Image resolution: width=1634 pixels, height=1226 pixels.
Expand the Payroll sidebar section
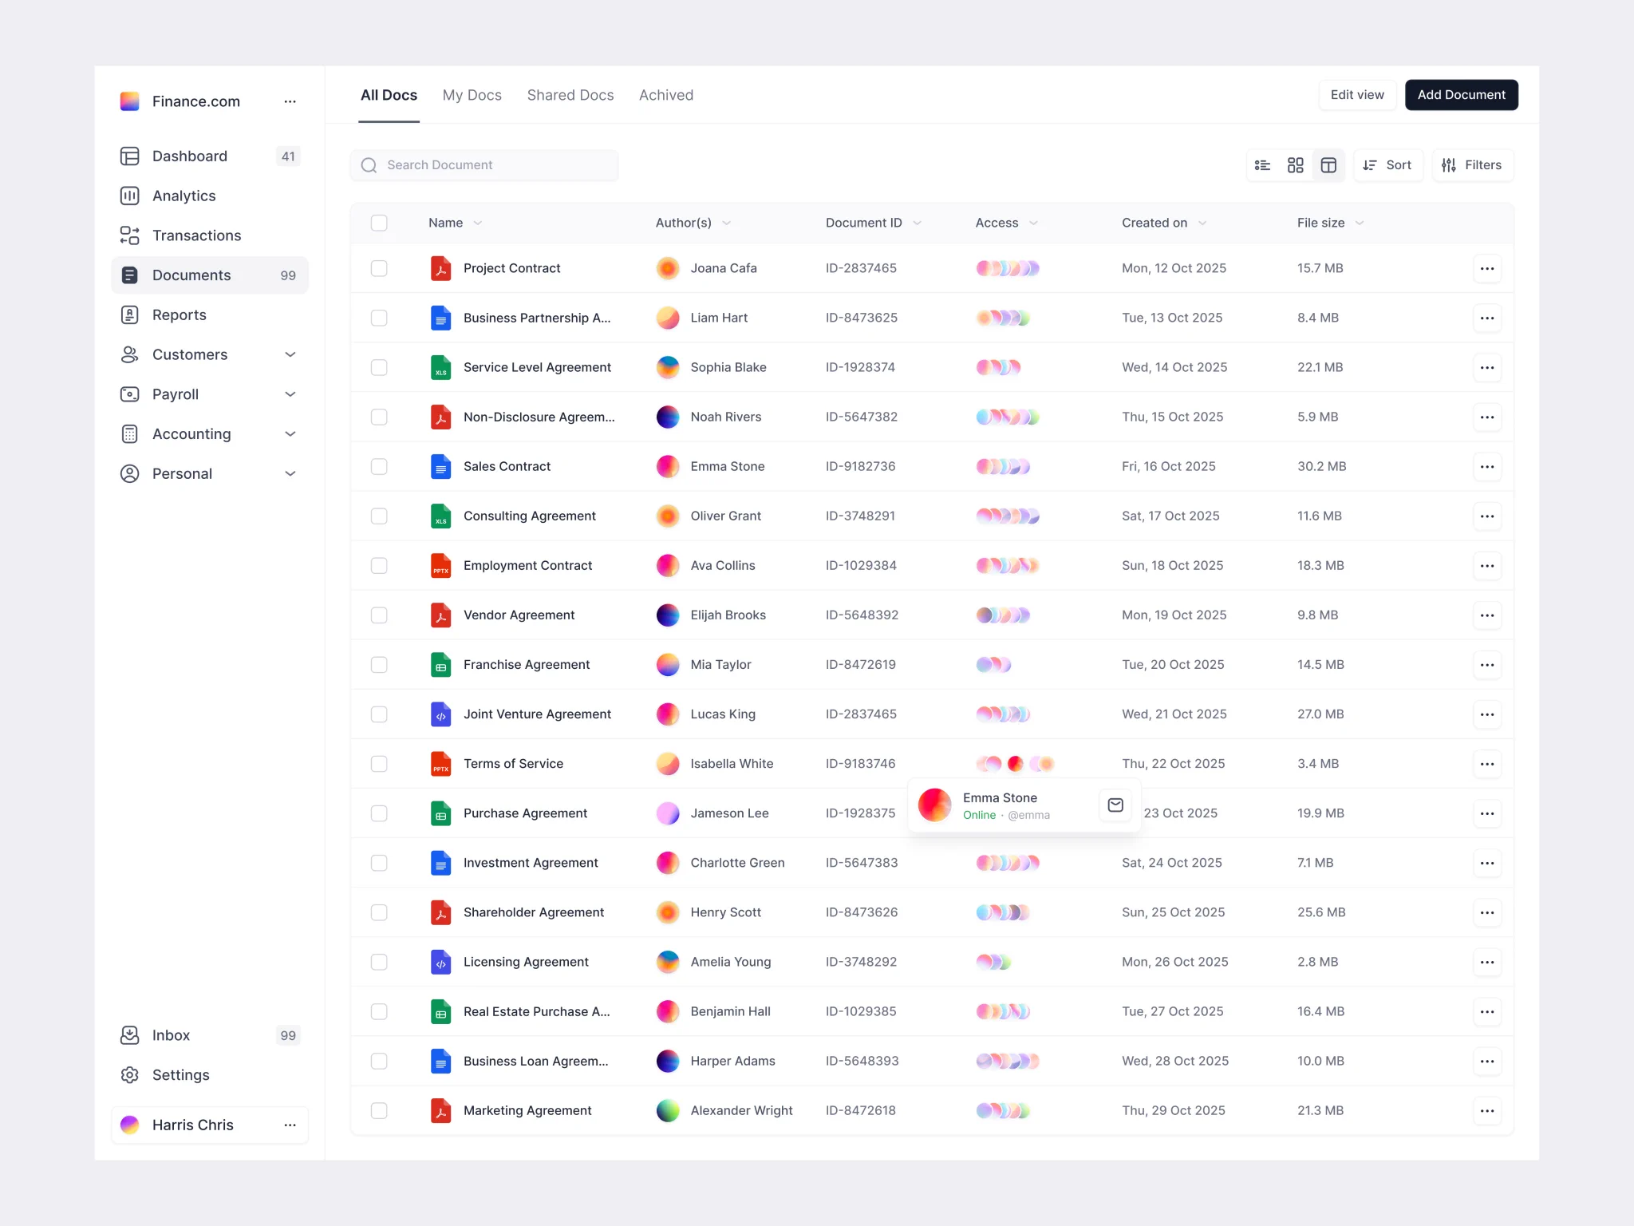[290, 394]
